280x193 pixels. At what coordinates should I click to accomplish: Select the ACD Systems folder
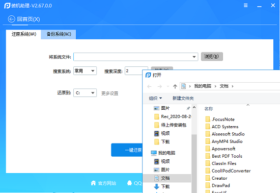[x=222, y=127]
